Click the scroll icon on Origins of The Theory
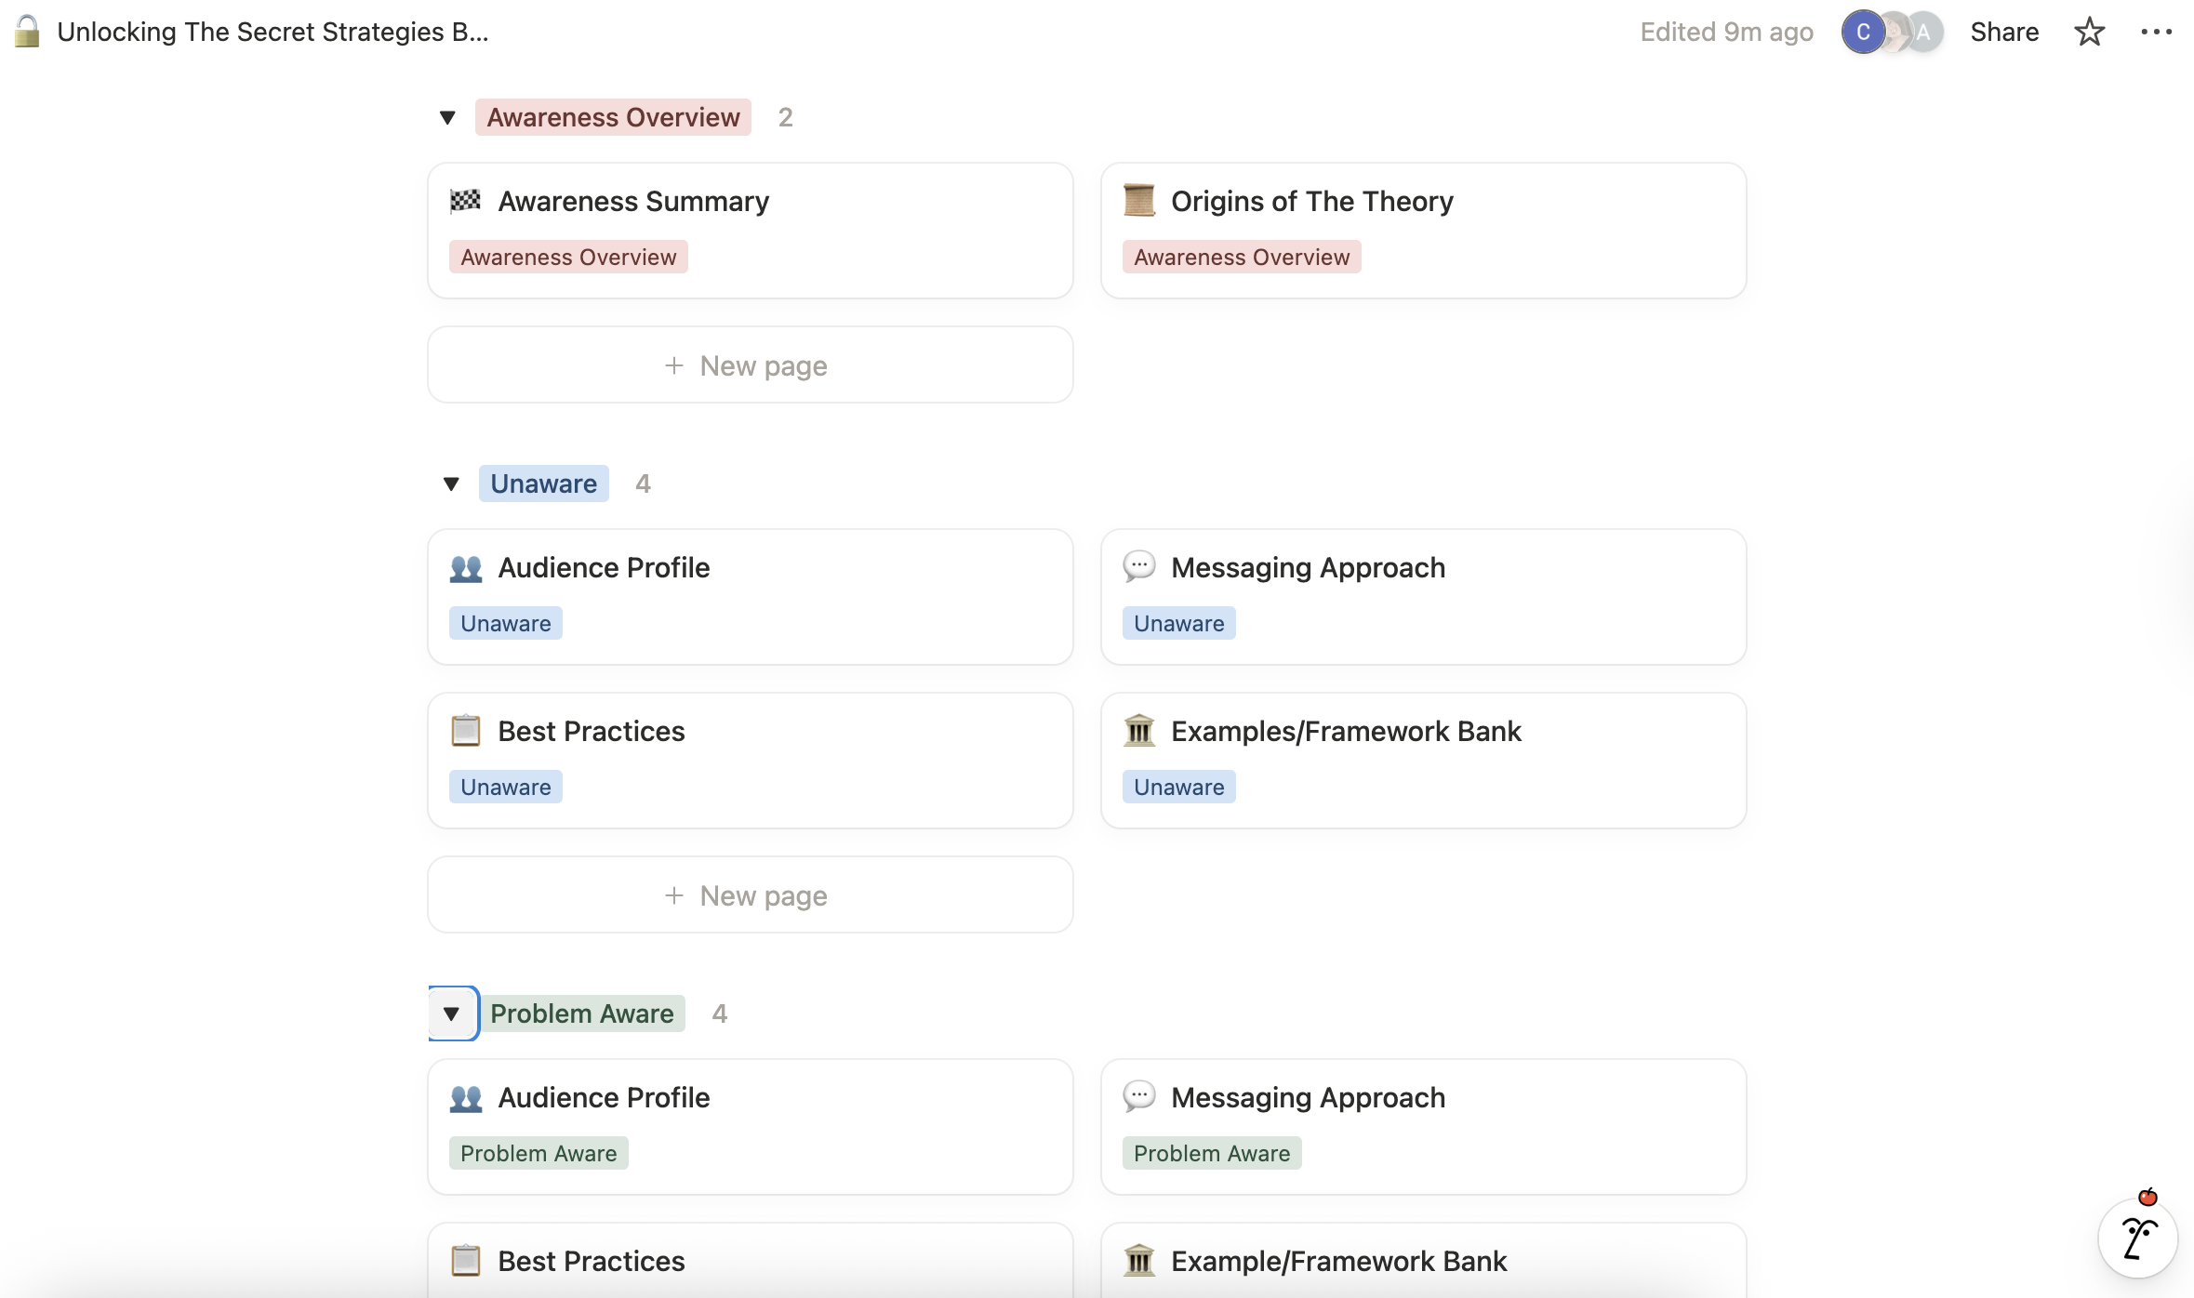The height and width of the screenshot is (1298, 2194). coord(1138,201)
